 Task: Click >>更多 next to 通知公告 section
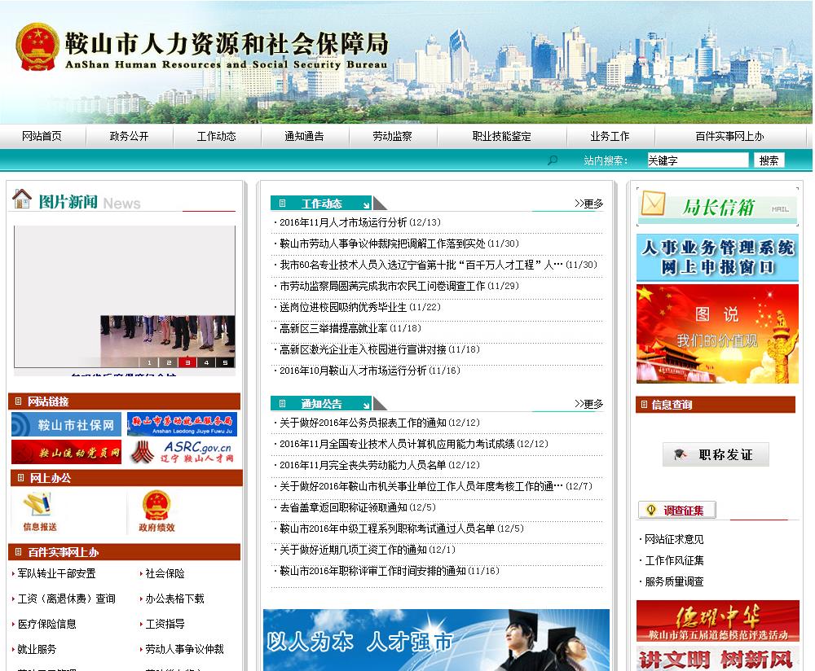click(x=589, y=404)
